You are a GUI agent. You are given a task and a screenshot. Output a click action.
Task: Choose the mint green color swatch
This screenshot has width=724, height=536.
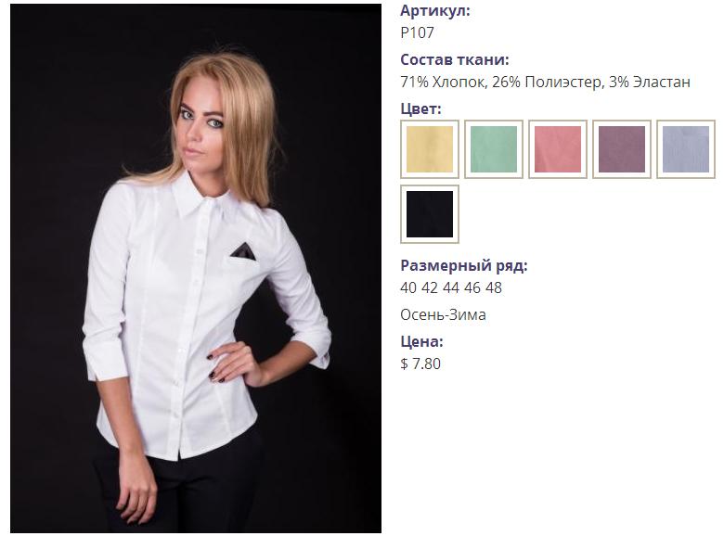494,149
